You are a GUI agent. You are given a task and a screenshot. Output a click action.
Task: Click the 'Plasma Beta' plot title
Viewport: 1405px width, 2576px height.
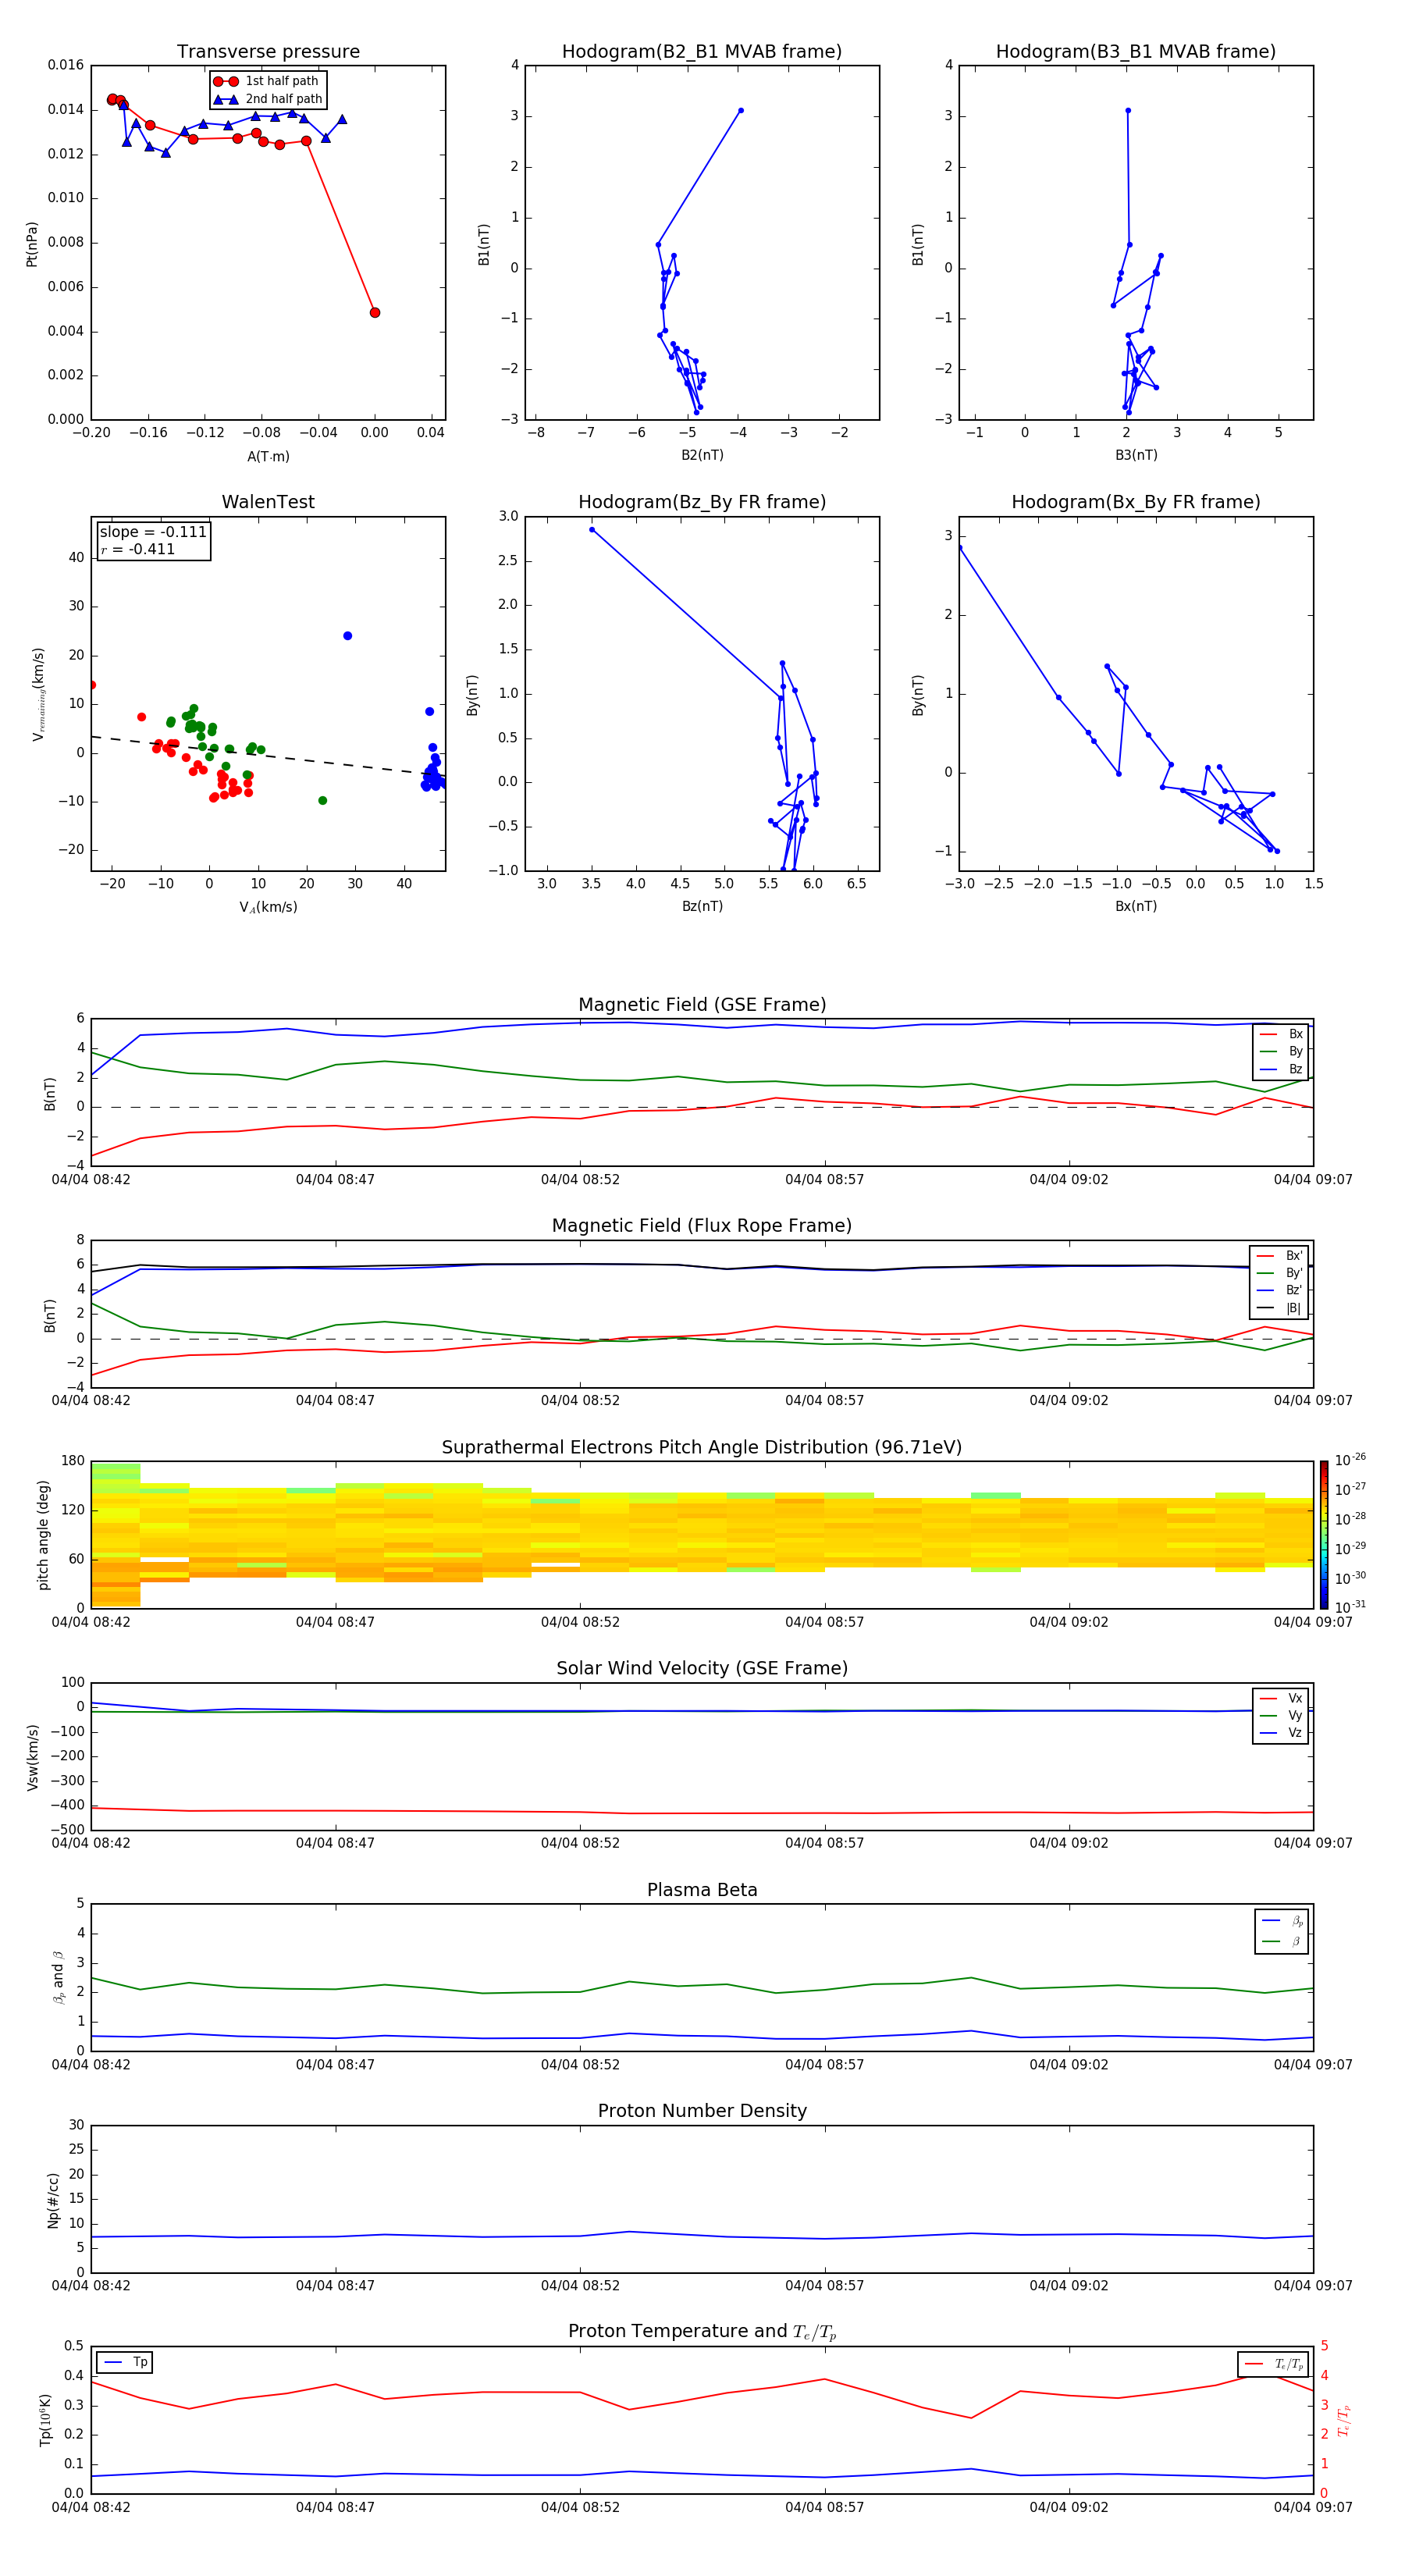tap(702, 1890)
